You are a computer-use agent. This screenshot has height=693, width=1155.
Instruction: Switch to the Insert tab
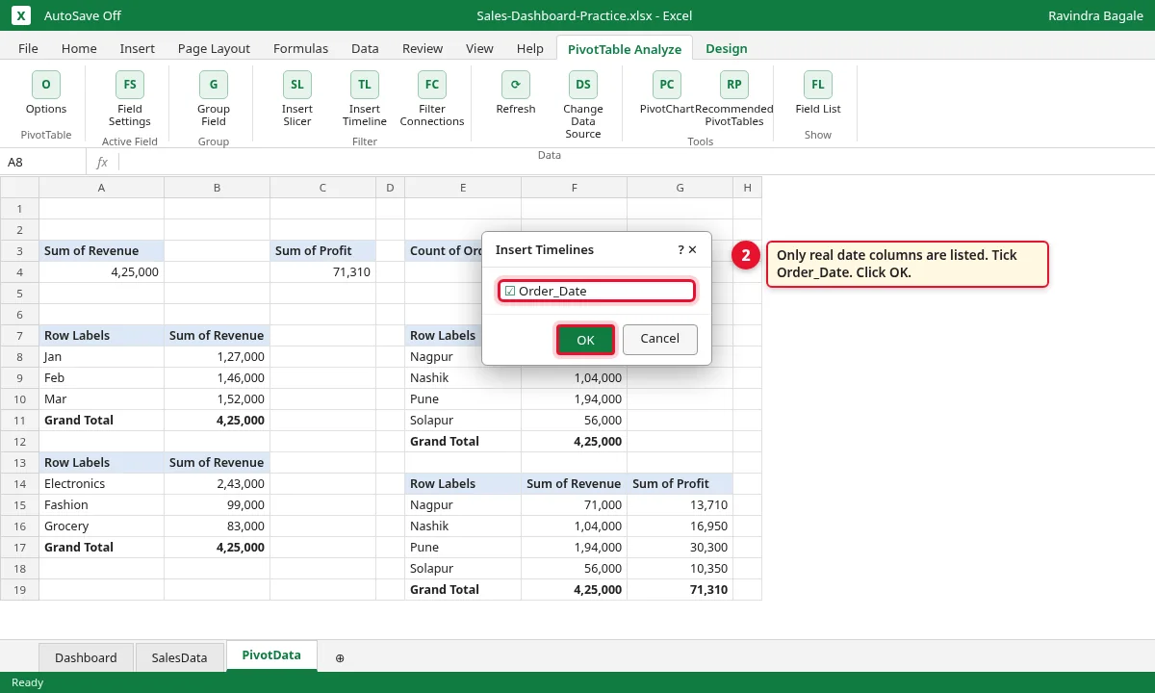(x=138, y=48)
